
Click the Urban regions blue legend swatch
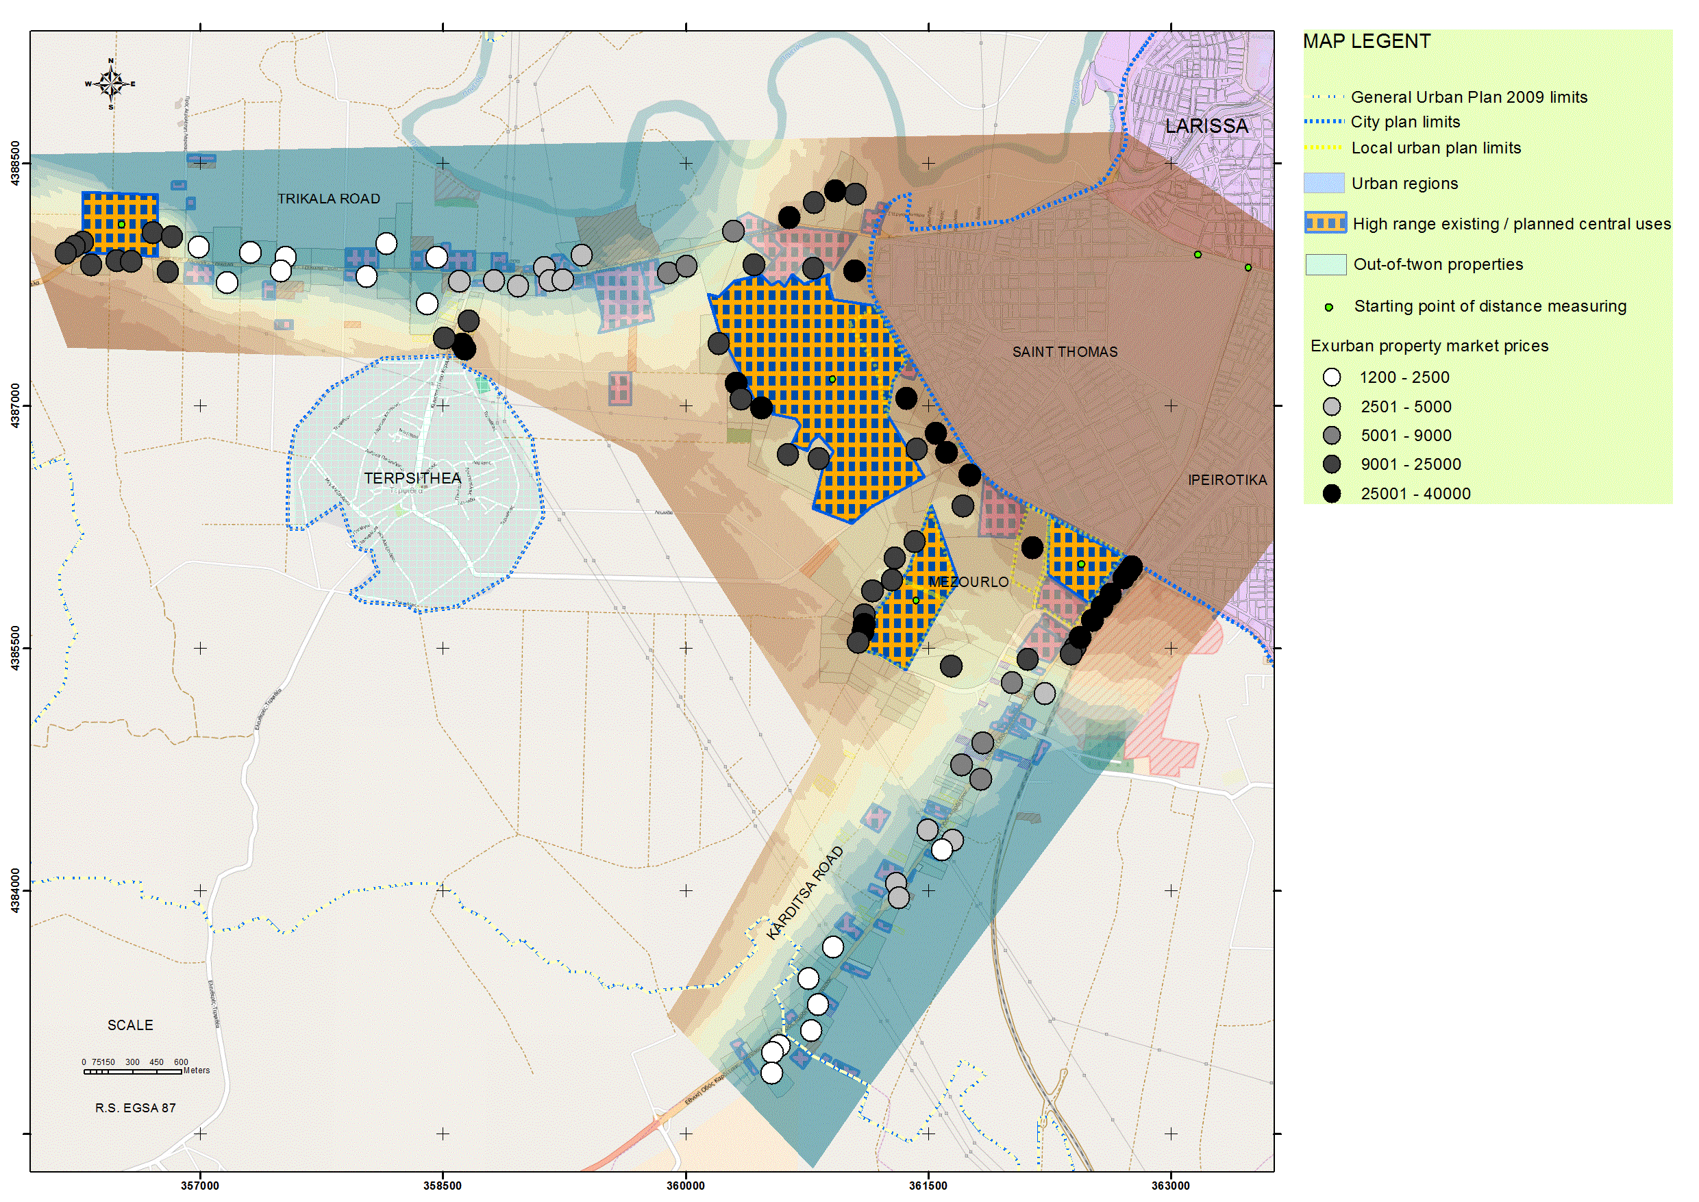point(1324,183)
